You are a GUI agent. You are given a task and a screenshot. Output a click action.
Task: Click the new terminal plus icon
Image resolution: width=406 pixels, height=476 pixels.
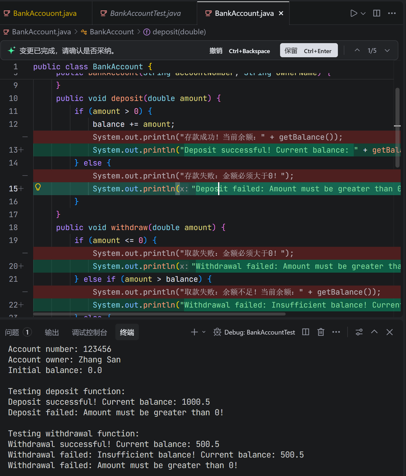[194, 332]
